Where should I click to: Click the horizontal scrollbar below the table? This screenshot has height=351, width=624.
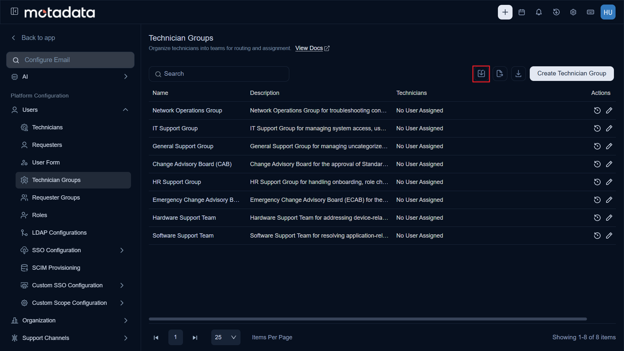click(x=368, y=319)
